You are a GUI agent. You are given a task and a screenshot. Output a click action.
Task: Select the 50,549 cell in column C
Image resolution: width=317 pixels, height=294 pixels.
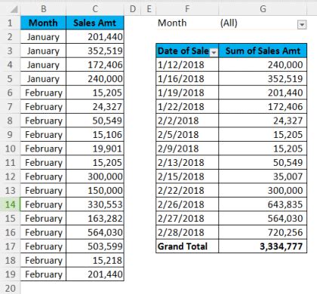(95, 121)
